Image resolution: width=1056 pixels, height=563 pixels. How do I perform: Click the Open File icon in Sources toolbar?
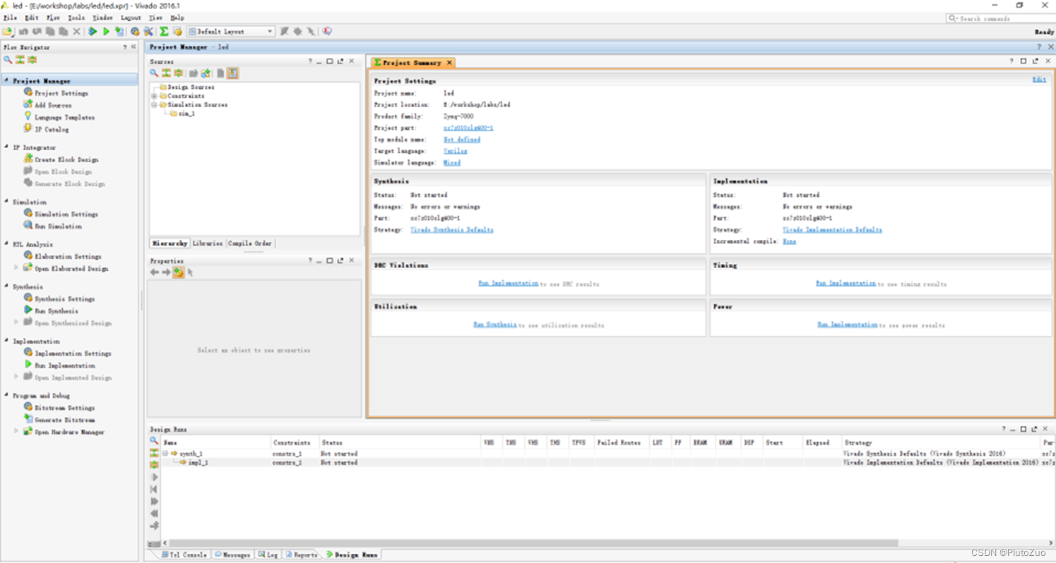193,73
